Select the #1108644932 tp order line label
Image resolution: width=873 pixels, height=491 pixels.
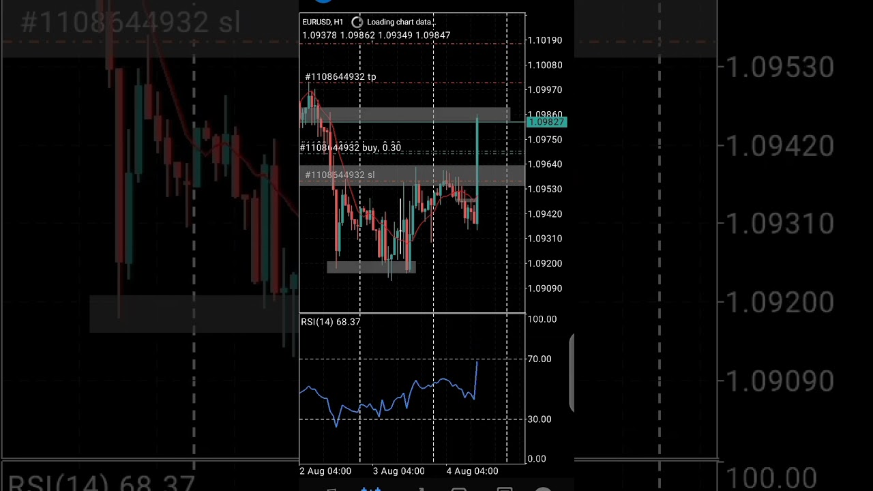[x=340, y=76]
